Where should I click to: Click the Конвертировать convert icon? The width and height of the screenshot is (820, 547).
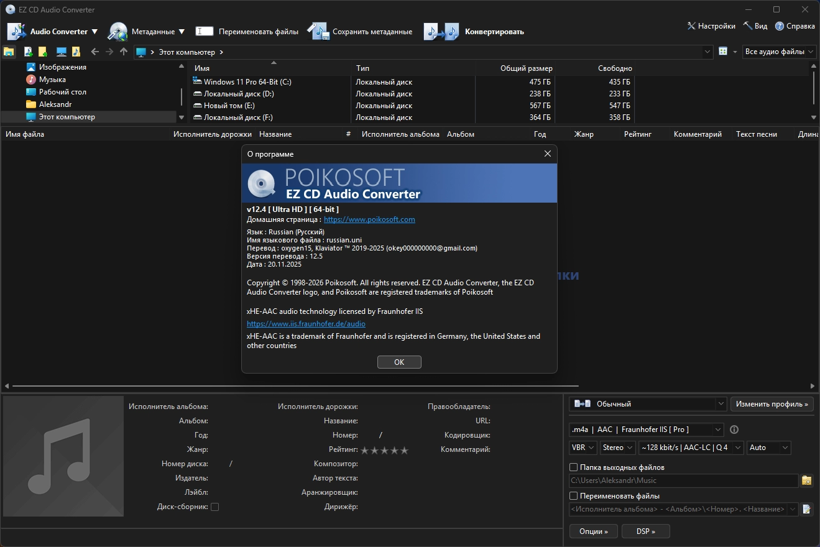click(441, 31)
